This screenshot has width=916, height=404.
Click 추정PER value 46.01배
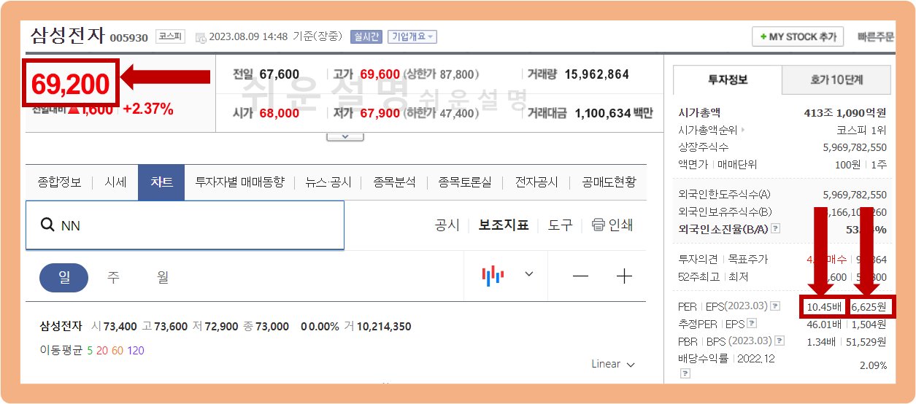tap(823, 324)
